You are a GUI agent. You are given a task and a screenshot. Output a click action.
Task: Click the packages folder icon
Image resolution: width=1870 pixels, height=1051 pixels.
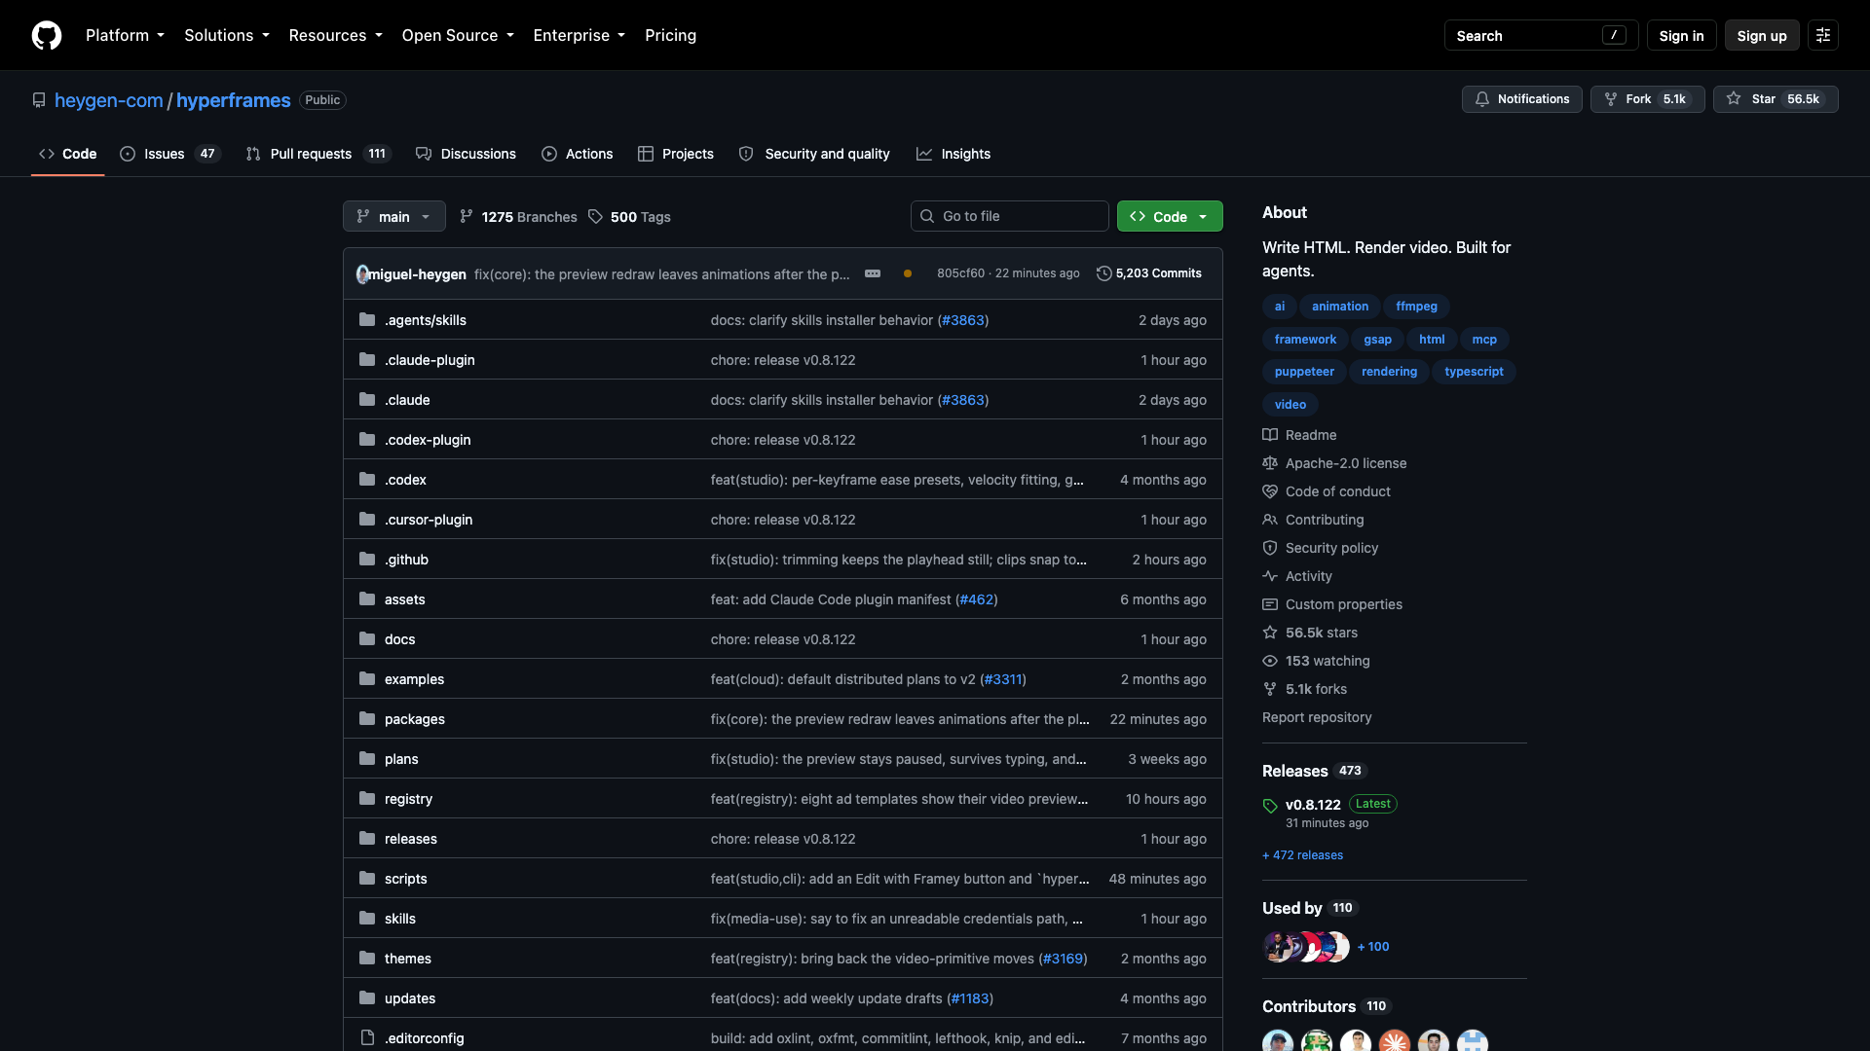click(367, 718)
